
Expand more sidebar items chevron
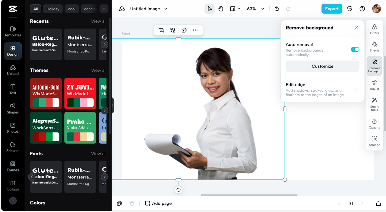point(13,201)
